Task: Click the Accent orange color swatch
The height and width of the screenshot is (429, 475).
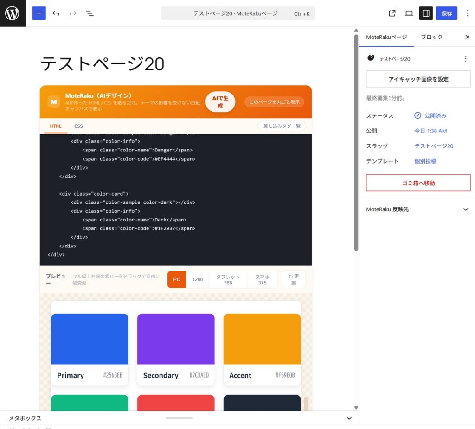Action: coord(262,339)
